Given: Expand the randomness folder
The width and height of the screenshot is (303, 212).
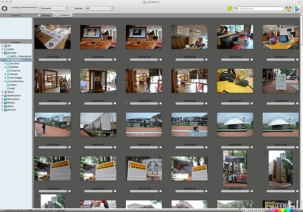Looking at the screenshot, I should coord(6,81).
